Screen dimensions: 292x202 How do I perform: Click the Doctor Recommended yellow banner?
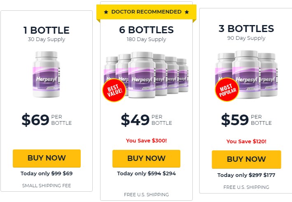click(x=146, y=12)
